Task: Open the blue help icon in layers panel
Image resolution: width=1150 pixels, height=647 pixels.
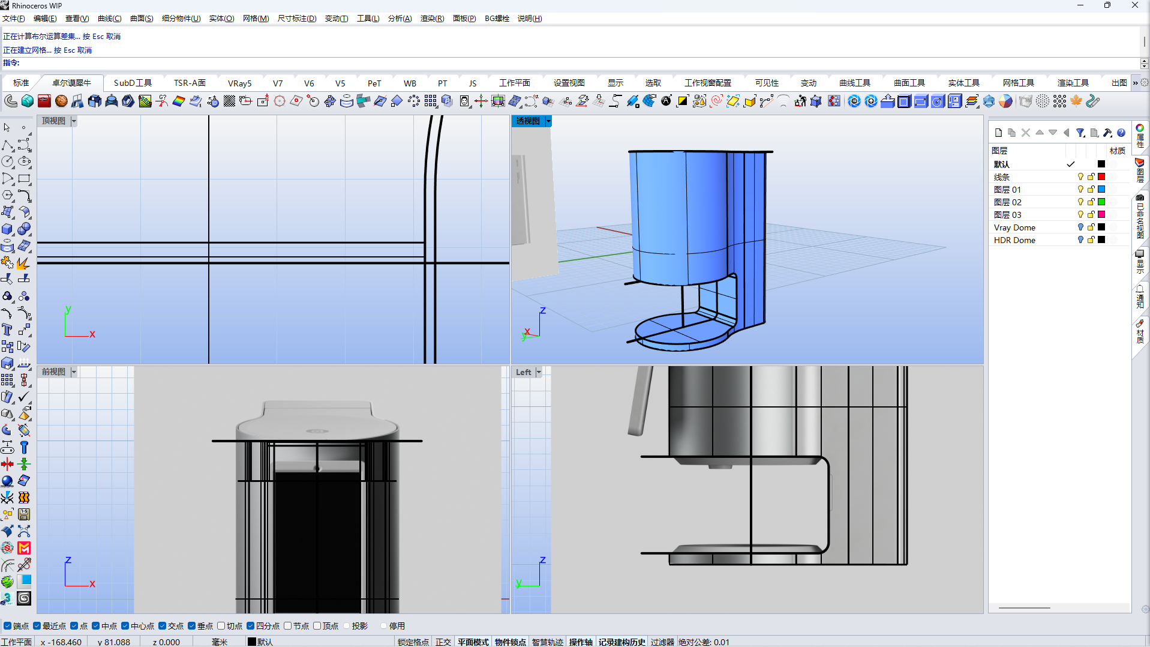Action: pyautogui.click(x=1121, y=133)
